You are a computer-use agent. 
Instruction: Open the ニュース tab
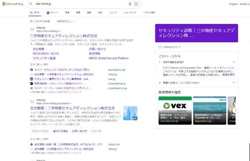(113, 12)
